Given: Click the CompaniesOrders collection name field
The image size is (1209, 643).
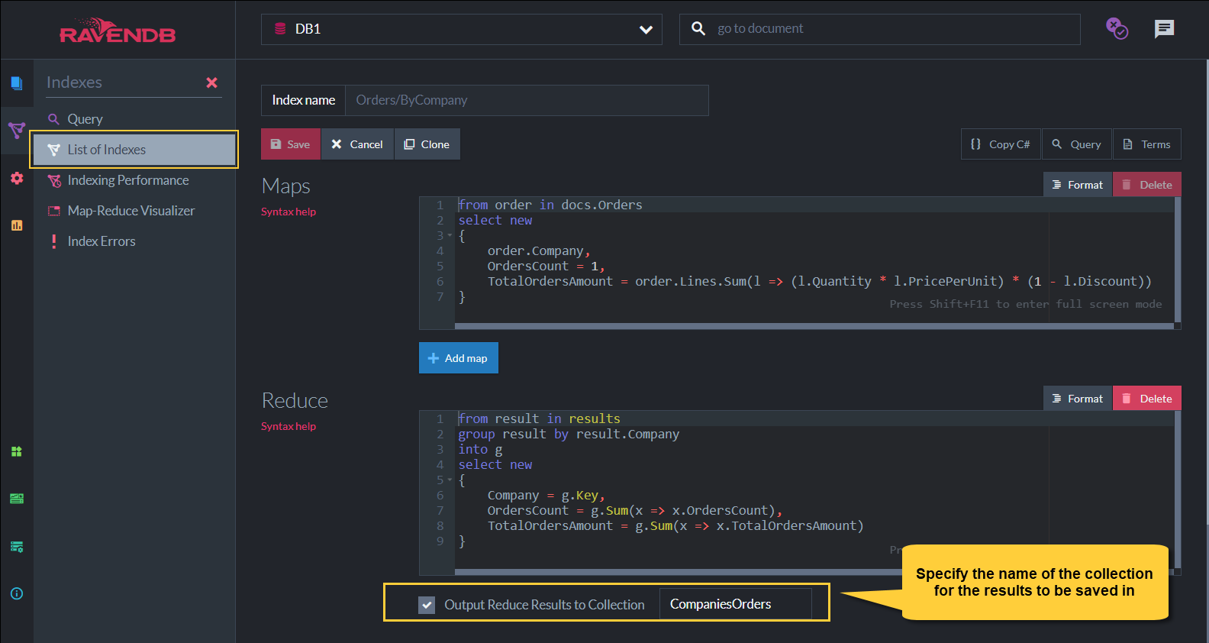Looking at the screenshot, I should (735, 604).
